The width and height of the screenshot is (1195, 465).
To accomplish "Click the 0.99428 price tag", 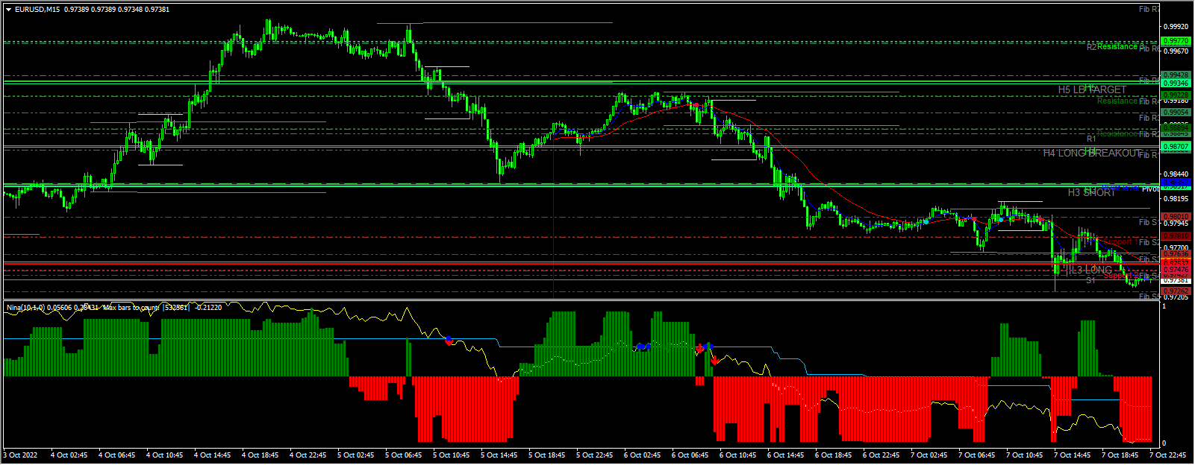I will point(1176,75).
